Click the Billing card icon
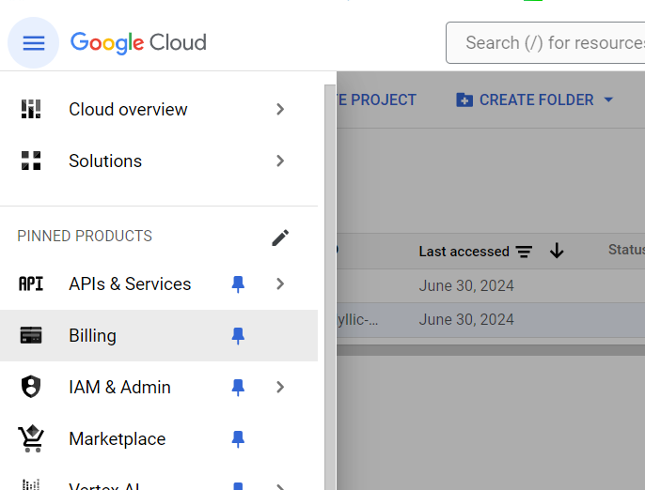This screenshot has height=490, width=645. tap(31, 336)
